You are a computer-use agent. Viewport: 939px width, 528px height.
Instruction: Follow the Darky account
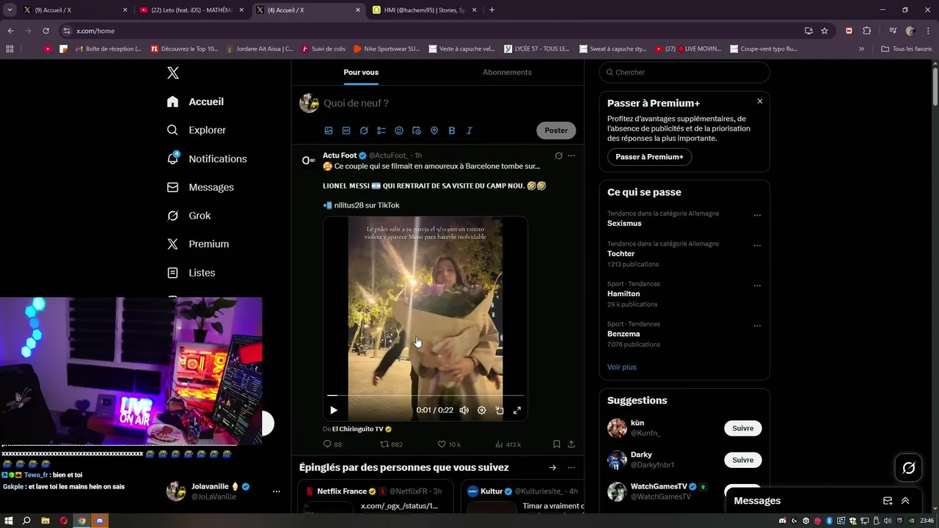point(742,460)
